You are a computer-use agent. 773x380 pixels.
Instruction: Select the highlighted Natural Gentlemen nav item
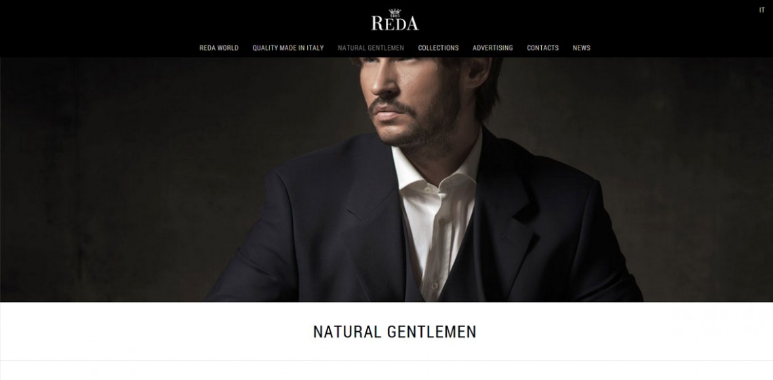(x=371, y=48)
